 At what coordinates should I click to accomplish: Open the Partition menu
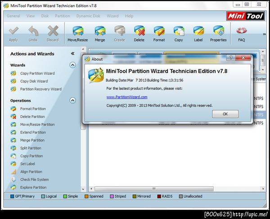click(x=63, y=16)
